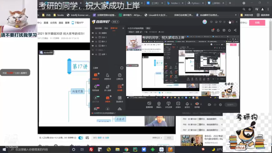Click the share icon in the streaming app
This screenshot has width=272, height=153.
[x=235, y=30]
